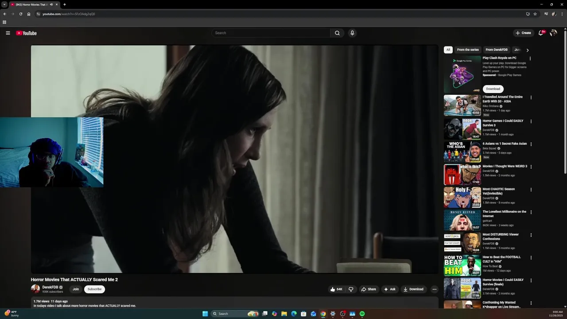The width and height of the screenshot is (567, 319).
Task: Go to the YouTube home logo
Action: coord(26,33)
